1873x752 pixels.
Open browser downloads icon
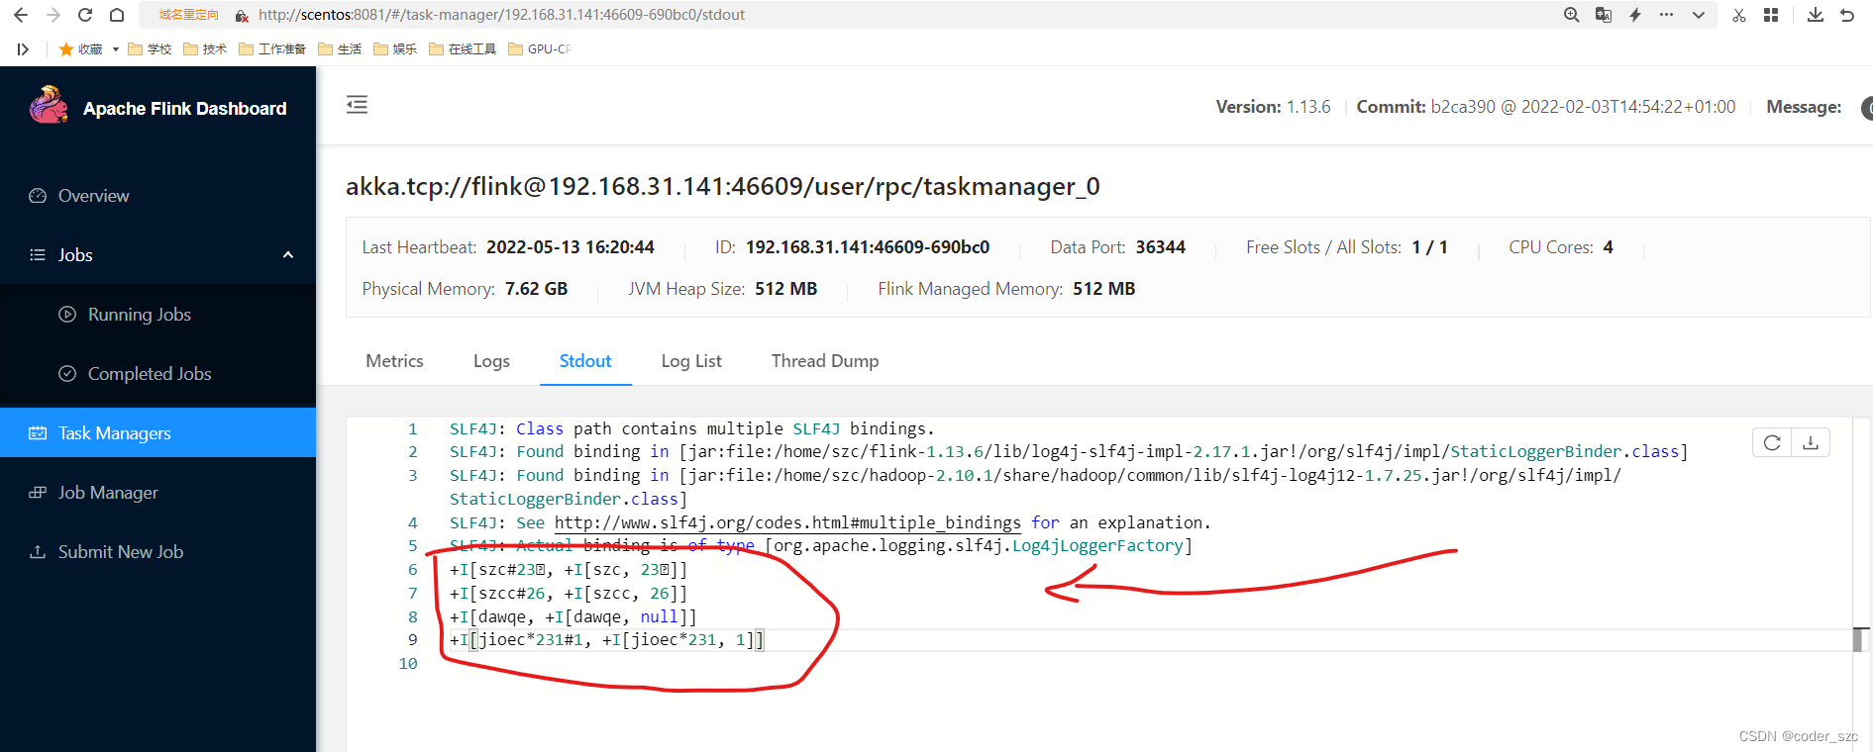(x=1816, y=15)
